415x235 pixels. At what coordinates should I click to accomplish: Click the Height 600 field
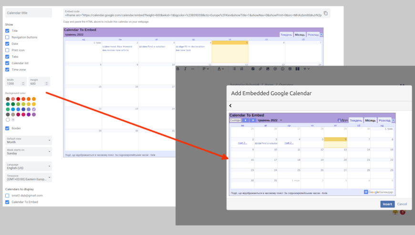pos(39,82)
